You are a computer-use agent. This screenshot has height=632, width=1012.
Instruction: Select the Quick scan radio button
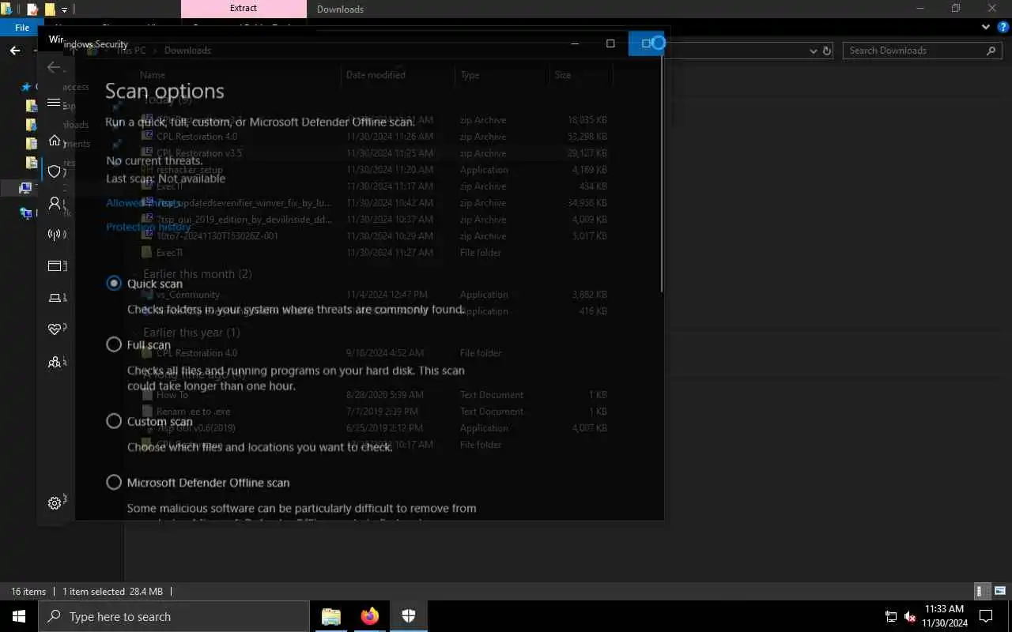pos(114,284)
